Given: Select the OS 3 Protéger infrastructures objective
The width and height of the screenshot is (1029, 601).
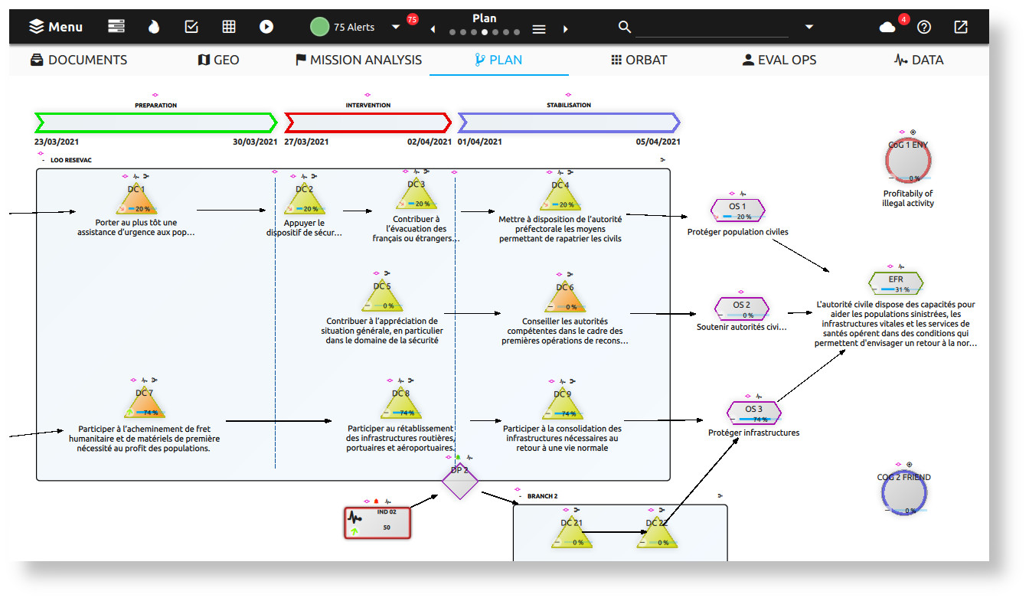Looking at the screenshot, I should tap(753, 410).
